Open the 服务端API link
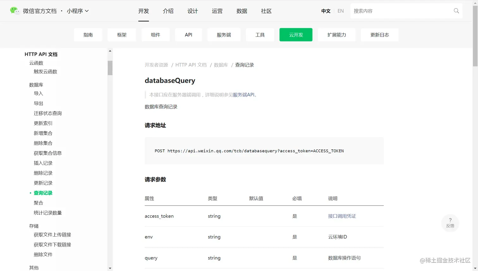Image resolution: width=478 pixels, height=271 pixels. 243,95
